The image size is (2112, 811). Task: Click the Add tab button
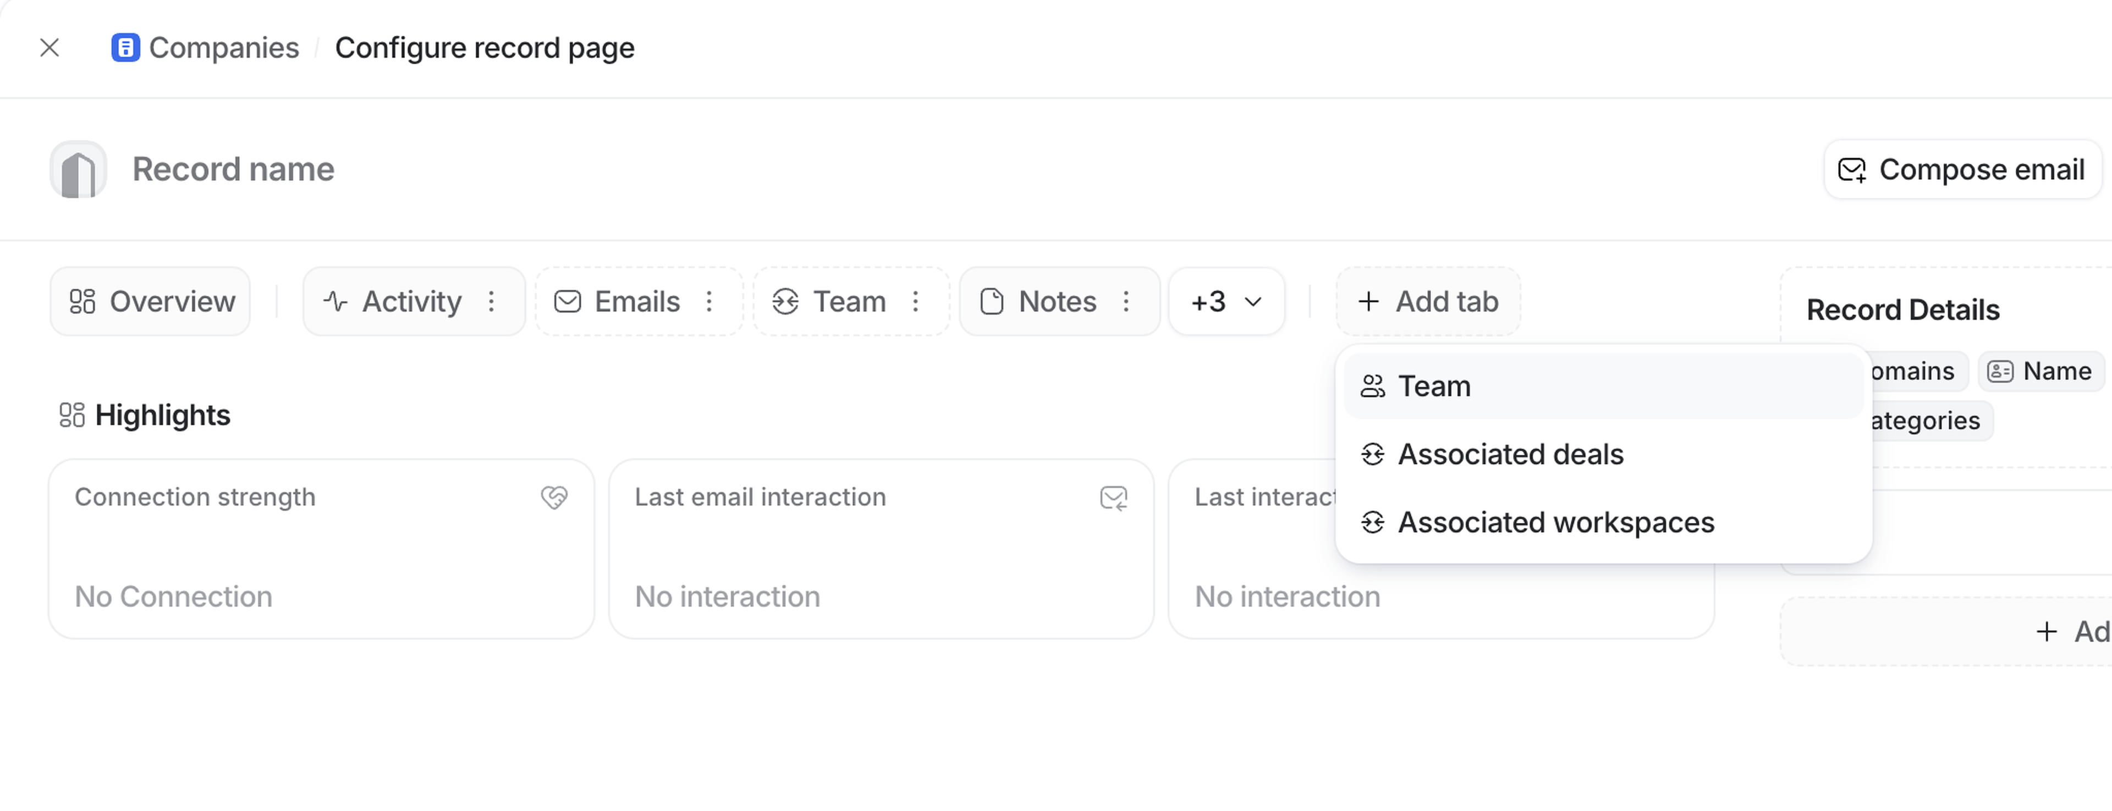(1428, 302)
